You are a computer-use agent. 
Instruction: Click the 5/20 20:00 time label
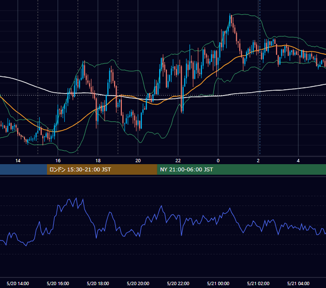(x=138, y=283)
